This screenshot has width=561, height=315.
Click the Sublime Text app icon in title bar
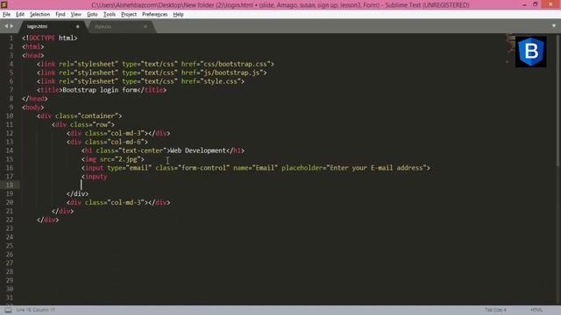tap(4, 4)
